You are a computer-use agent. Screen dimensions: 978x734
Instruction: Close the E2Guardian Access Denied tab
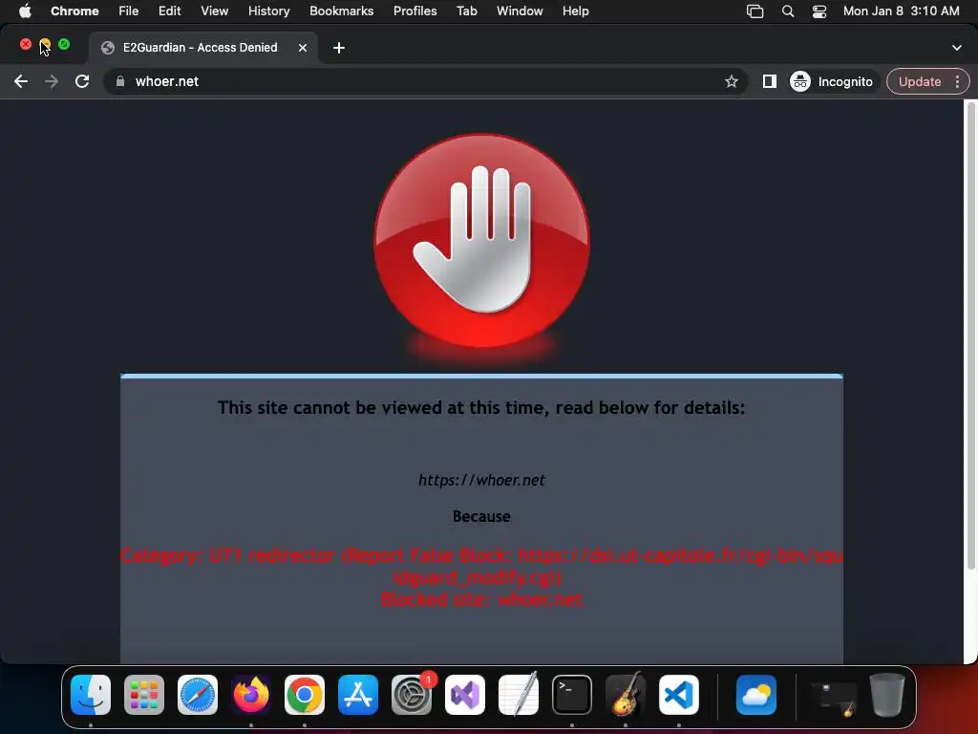click(x=303, y=48)
